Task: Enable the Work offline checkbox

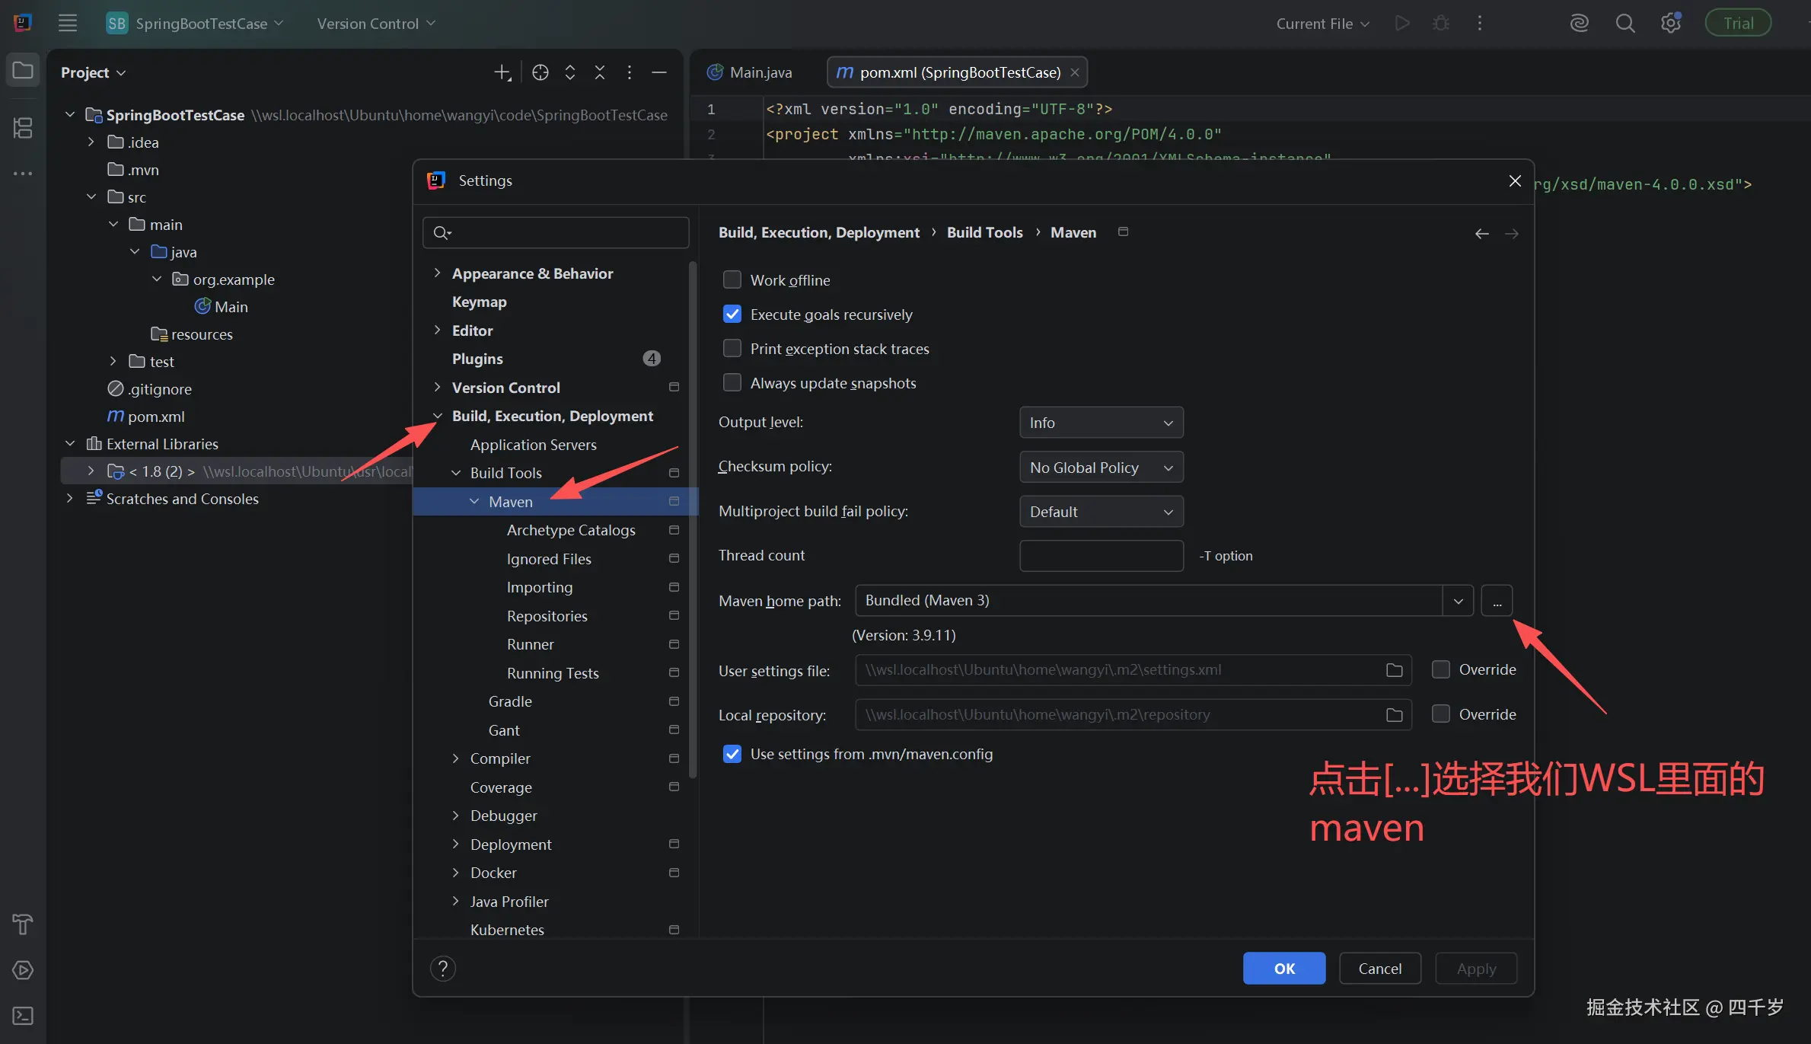Action: 732,280
